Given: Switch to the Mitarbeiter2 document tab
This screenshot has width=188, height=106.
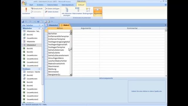Looking at the screenshot, I should coord(52,25).
